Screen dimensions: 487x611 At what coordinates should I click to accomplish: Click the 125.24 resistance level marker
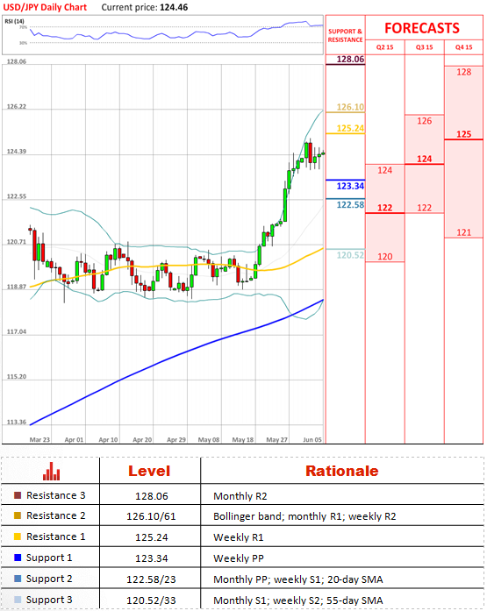[350, 128]
